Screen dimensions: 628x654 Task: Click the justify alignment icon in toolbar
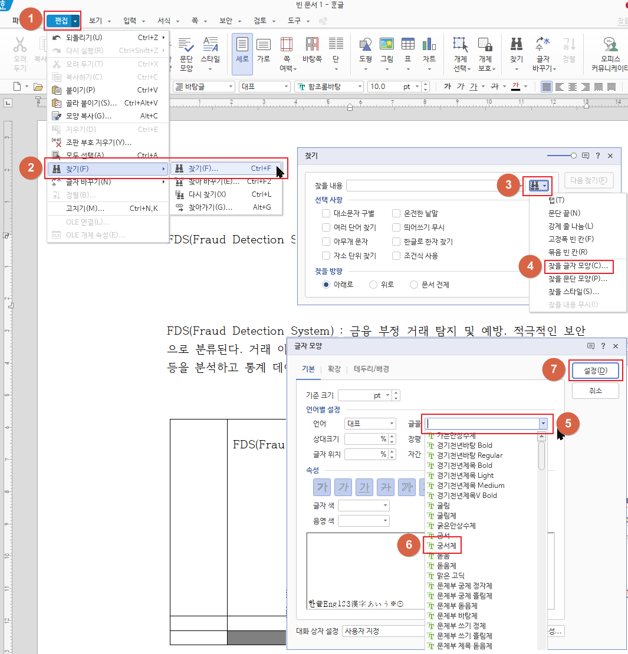(546, 87)
